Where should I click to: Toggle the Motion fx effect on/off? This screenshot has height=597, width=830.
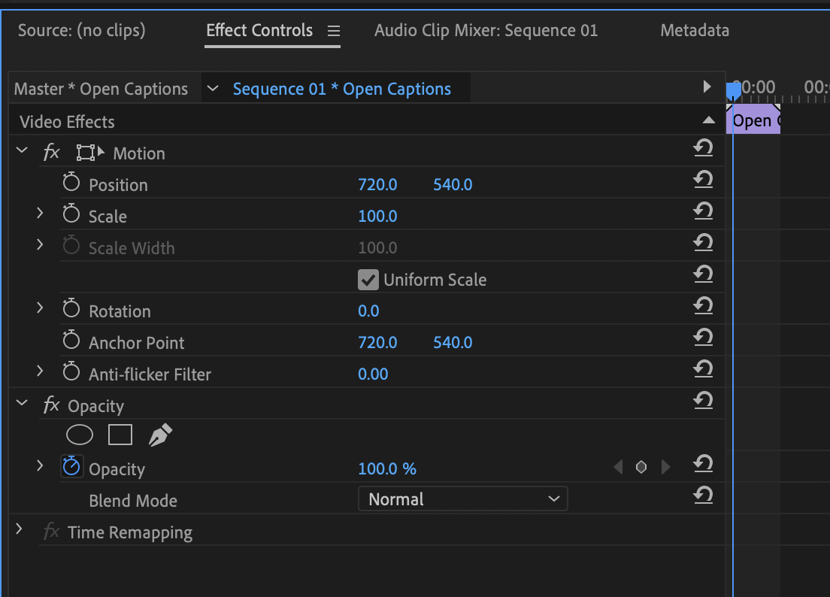pyautogui.click(x=51, y=153)
